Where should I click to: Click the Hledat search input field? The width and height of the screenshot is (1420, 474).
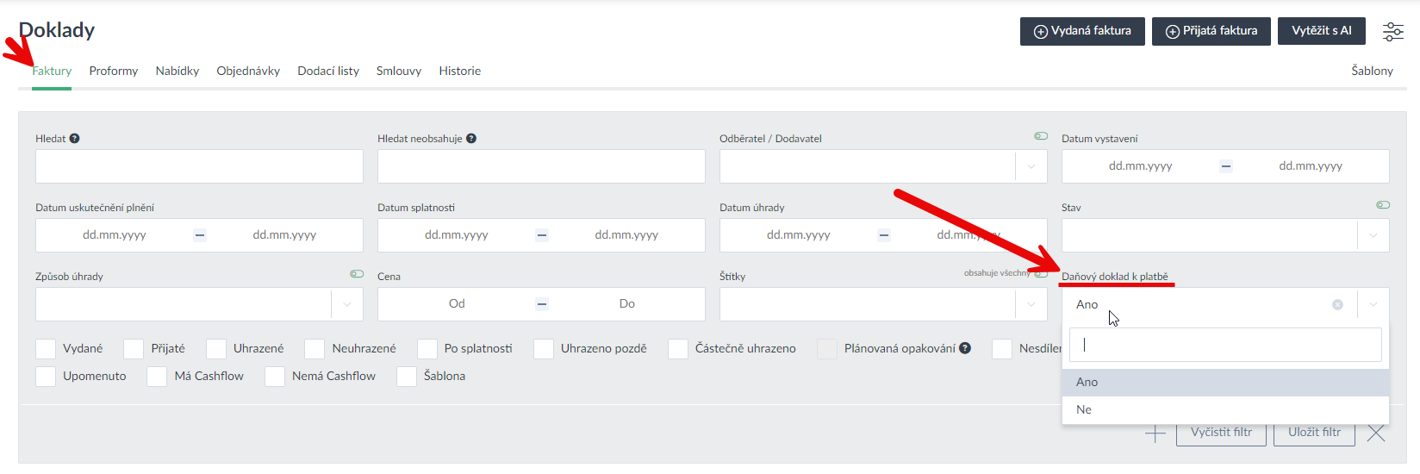pos(199,166)
